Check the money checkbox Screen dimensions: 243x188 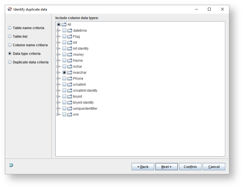(64, 55)
